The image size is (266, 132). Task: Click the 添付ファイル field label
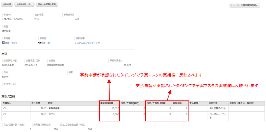pos(10,84)
